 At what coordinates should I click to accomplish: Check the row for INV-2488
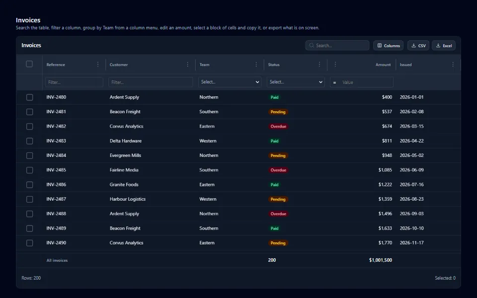click(29, 214)
